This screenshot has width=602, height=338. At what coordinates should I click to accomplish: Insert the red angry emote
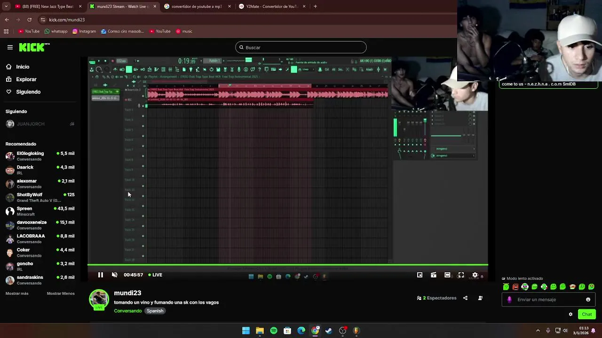[515, 287]
